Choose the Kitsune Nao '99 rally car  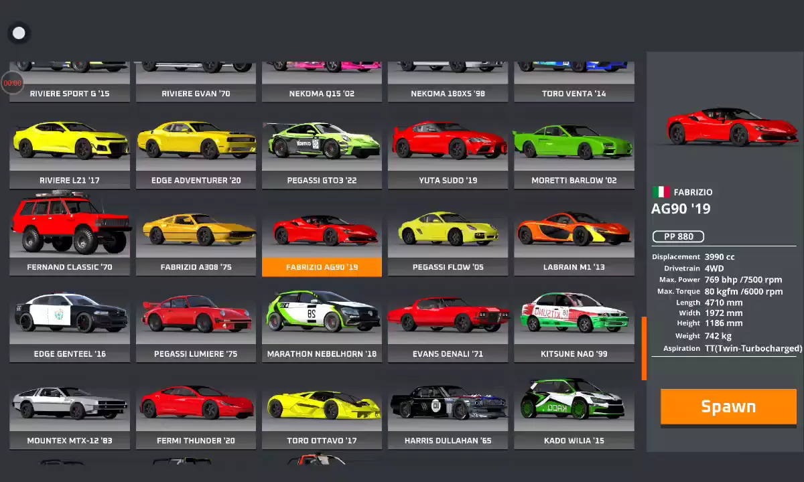[x=574, y=325]
